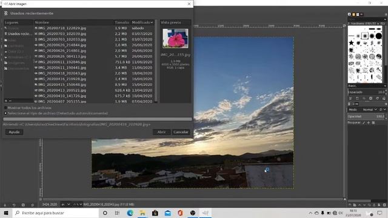Open the Pinceles brushes tab in dock
The image size is (388, 218).
349,15
